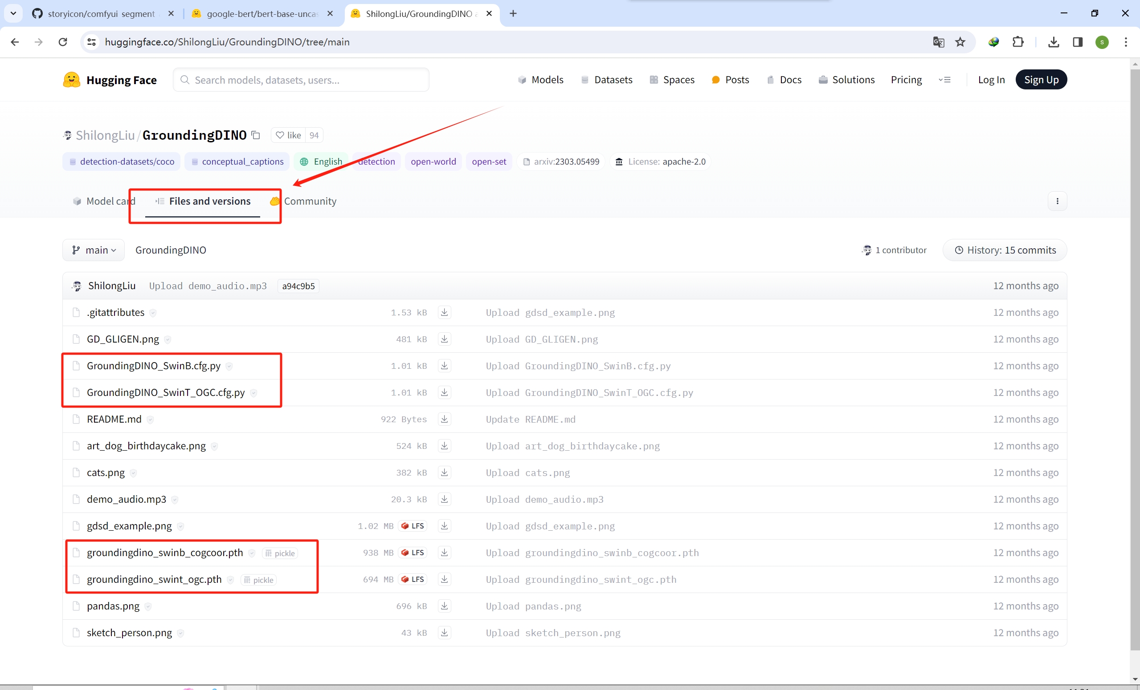Download the art_dog_birthdaycake.png file
This screenshot has width=1140, height=690.
[444, 446]
